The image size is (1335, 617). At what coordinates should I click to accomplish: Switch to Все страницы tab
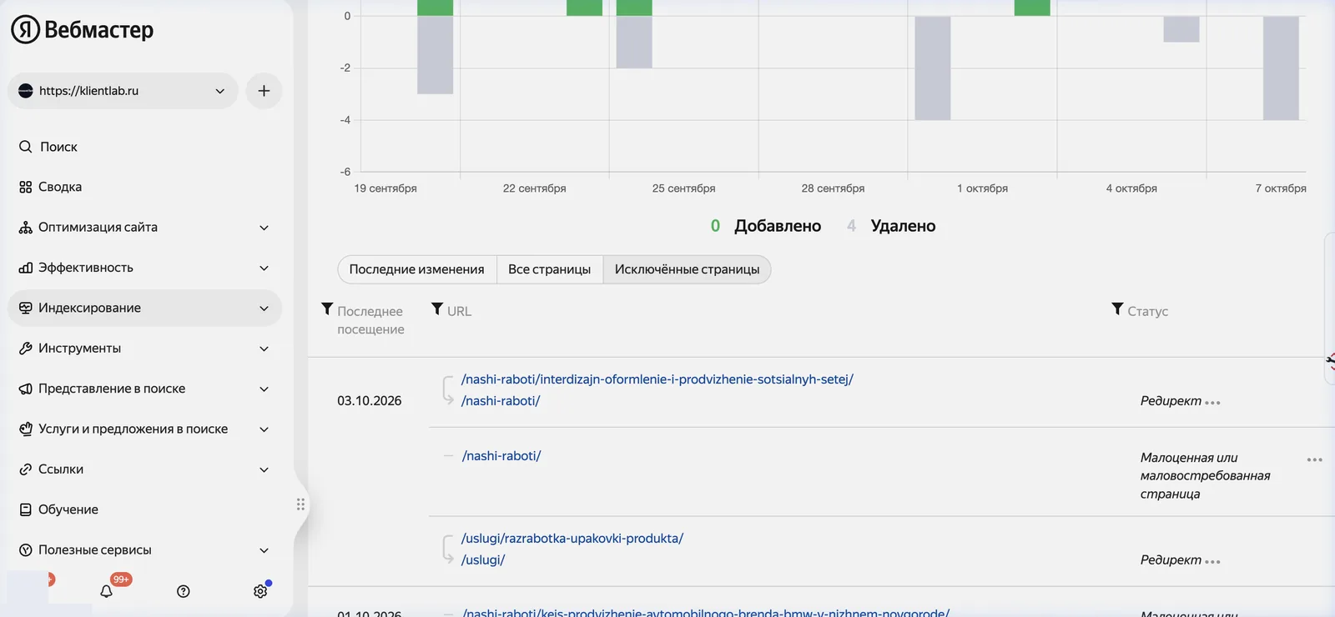(550, 269)
